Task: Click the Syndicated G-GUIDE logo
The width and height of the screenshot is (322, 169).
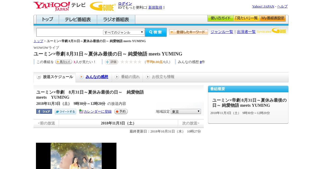Action: [x=272, y=31]
